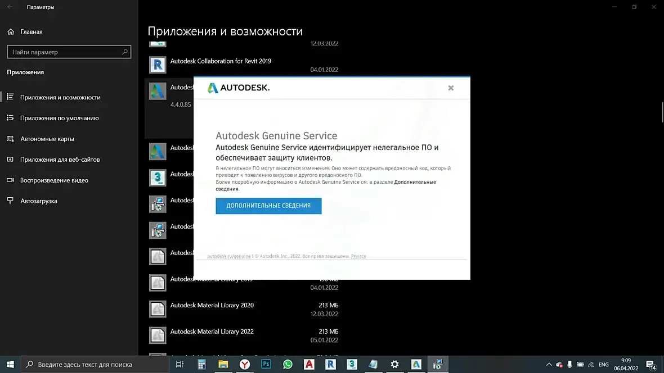The height and width of the screenshot is (373, 664).
Task: Open Photoshop from the taskbar
Action: click(x=266, y=364)
